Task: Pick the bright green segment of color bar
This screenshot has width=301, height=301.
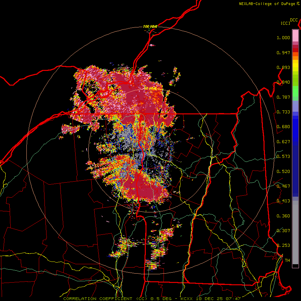Action: (x=295, y=91)
